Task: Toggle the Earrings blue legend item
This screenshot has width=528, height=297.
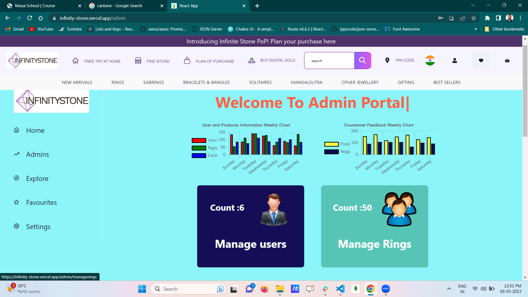Action: tap(199, 156)
